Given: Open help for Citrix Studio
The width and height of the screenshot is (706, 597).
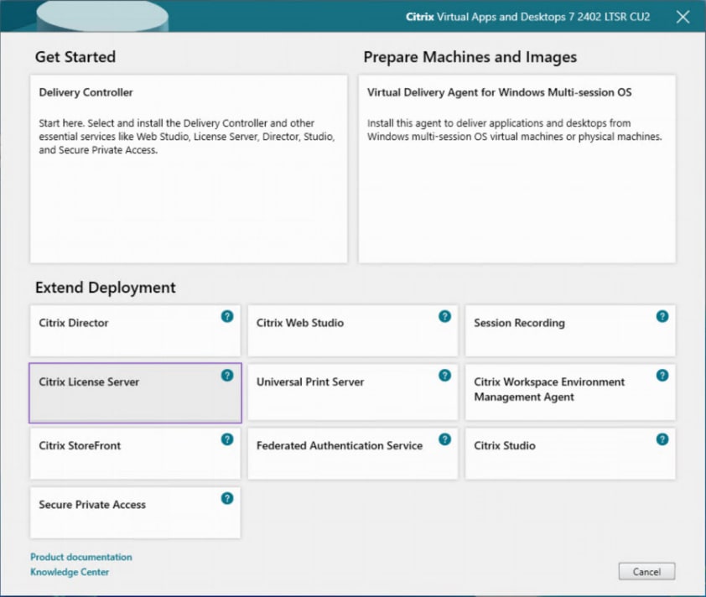Looking at the screenshot, I should [x=662, y=439].
